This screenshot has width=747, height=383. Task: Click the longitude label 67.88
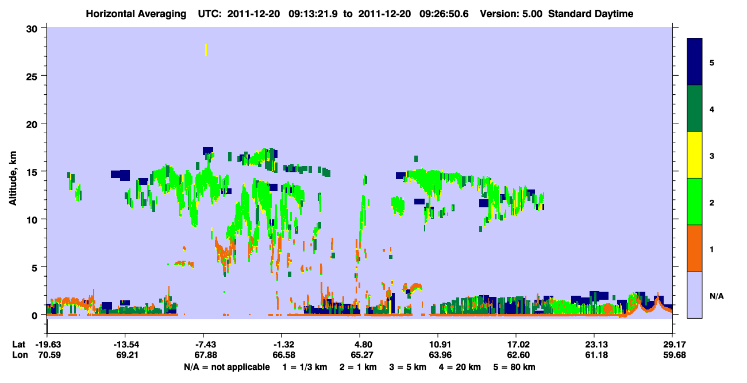point(205,355)
